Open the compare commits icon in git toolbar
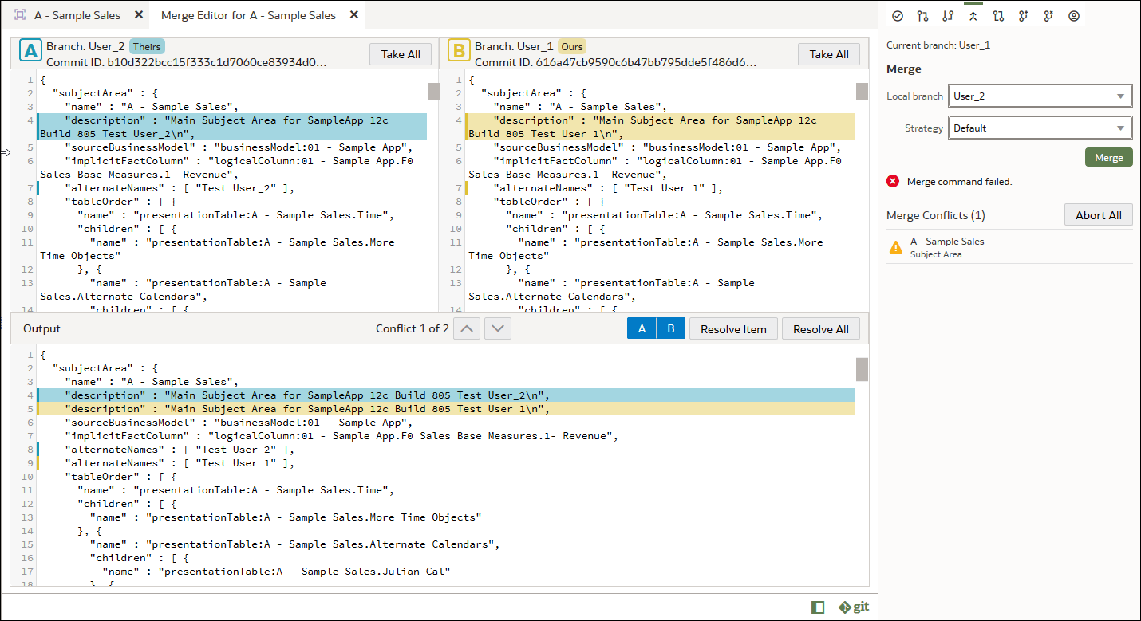 [x=998, y=15]
